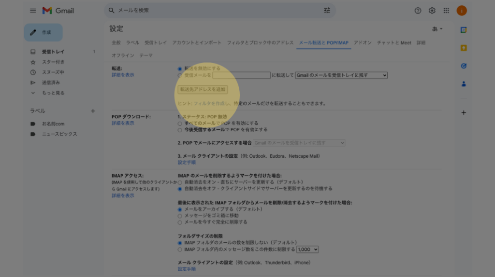Open Google Keep in side panel
Image resolution: width=495 pixels, height=277 pixels.
coord(464,48)
